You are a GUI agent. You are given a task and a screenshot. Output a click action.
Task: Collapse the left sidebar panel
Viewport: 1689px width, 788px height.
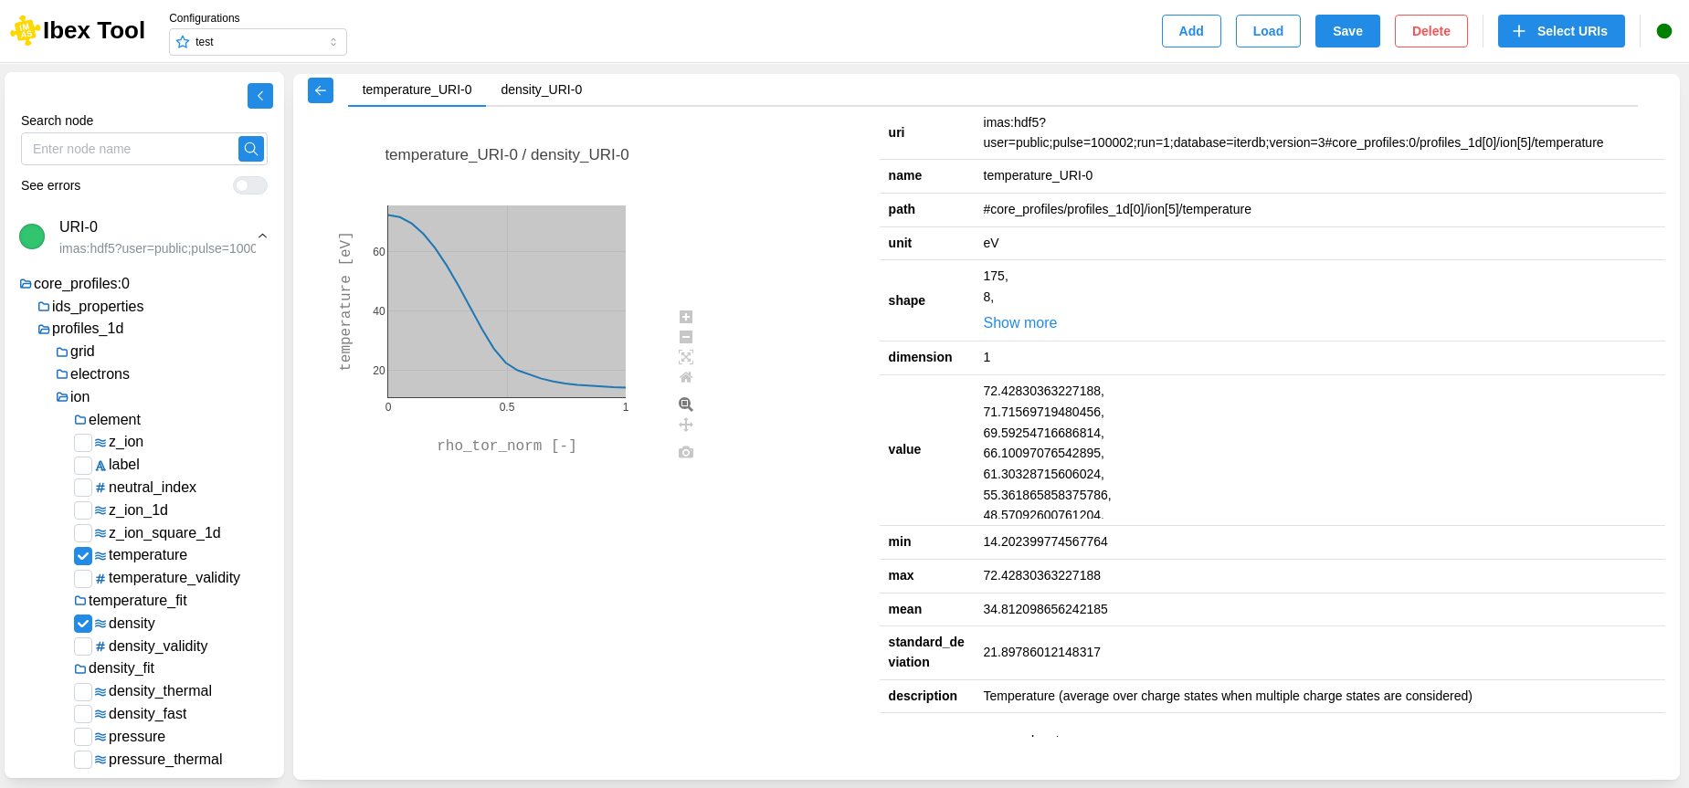point(260,96)
